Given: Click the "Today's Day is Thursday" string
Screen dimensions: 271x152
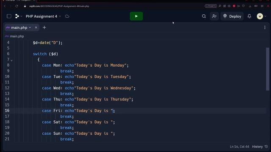Looking at the screenshot, I should click(x=102, y=99).
